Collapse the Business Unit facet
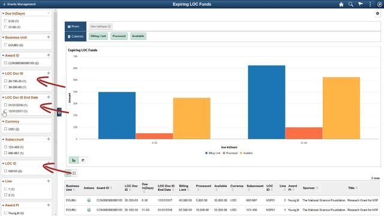The width and height of the screenshot is (384, 216). tap(3, 37)
